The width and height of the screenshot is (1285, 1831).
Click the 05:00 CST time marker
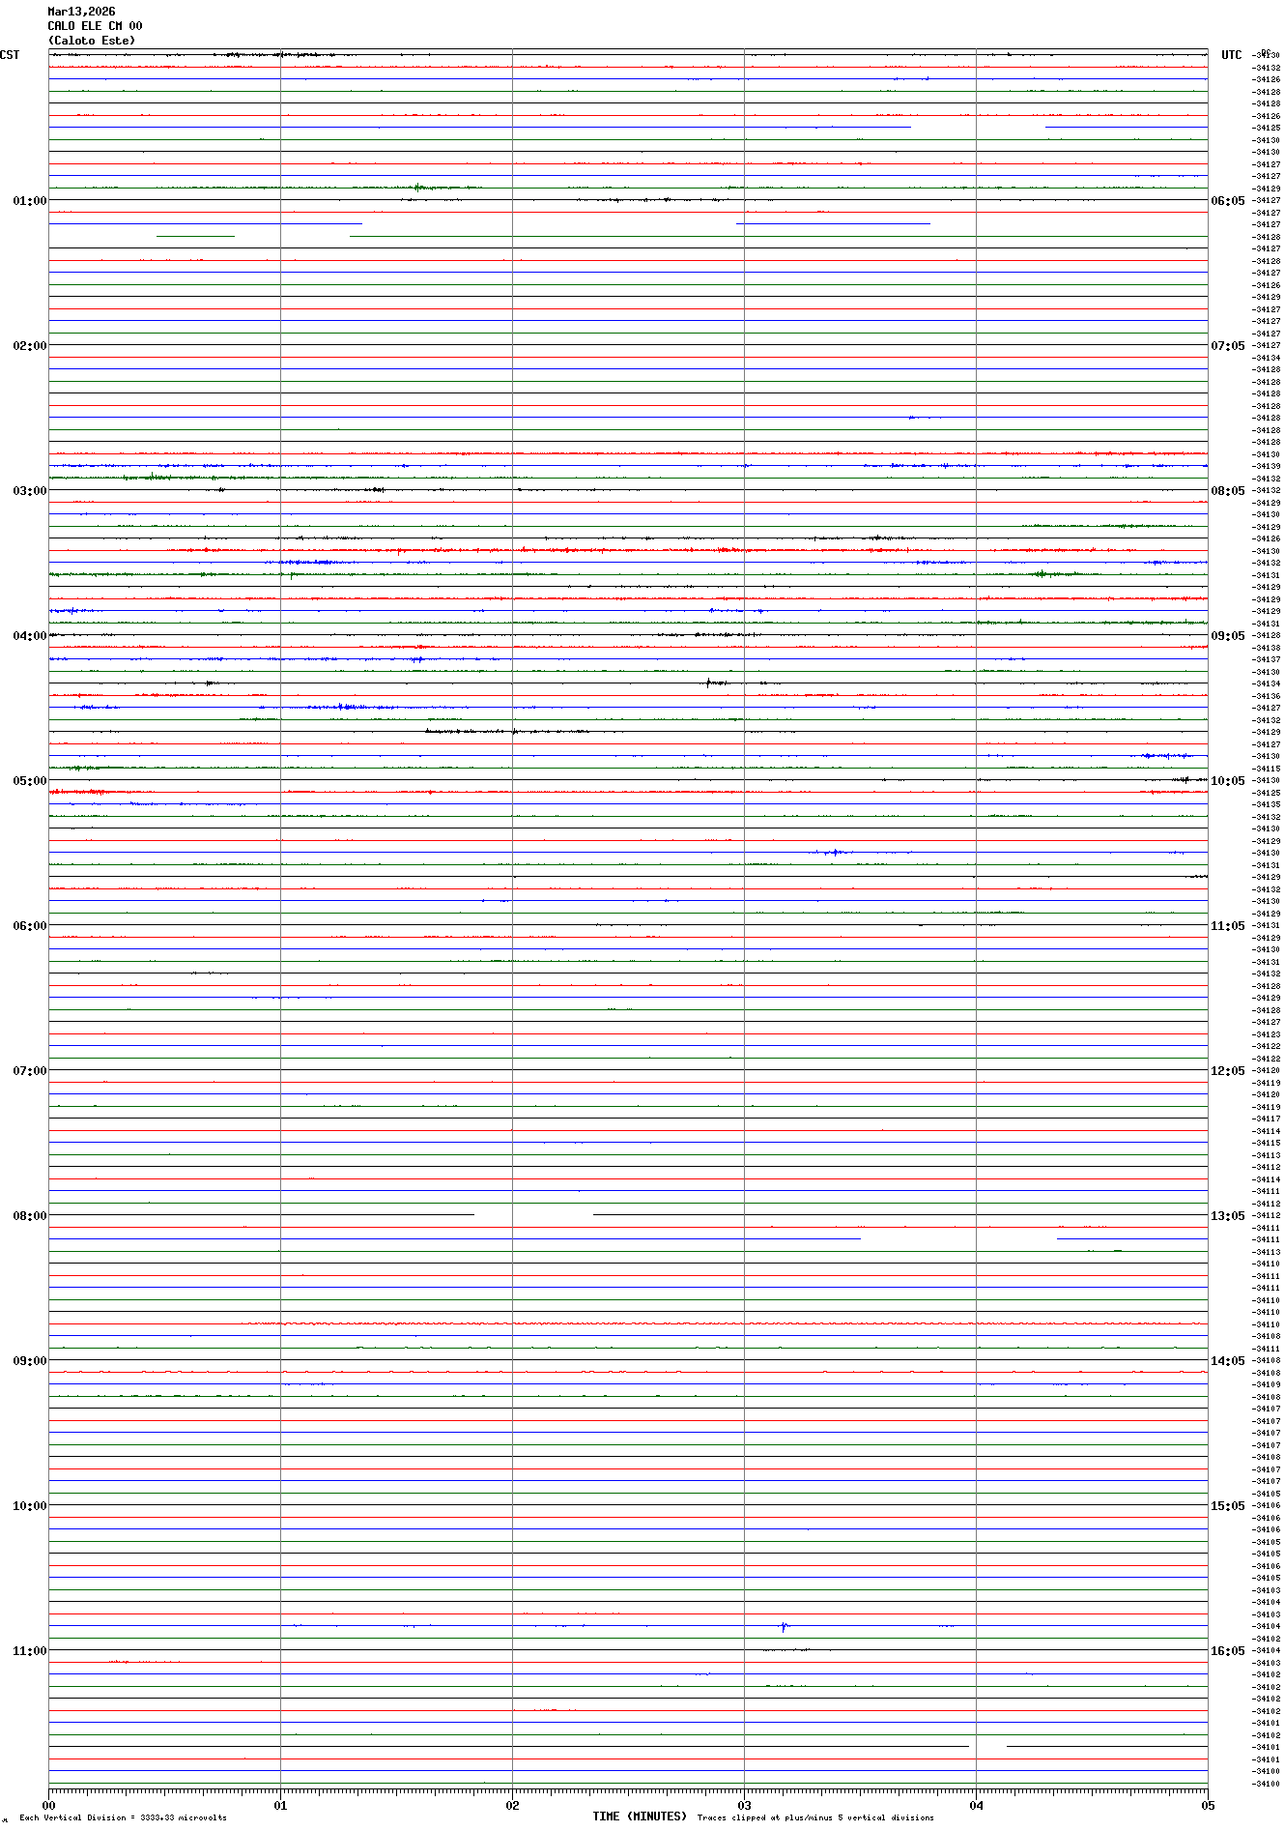29,781
